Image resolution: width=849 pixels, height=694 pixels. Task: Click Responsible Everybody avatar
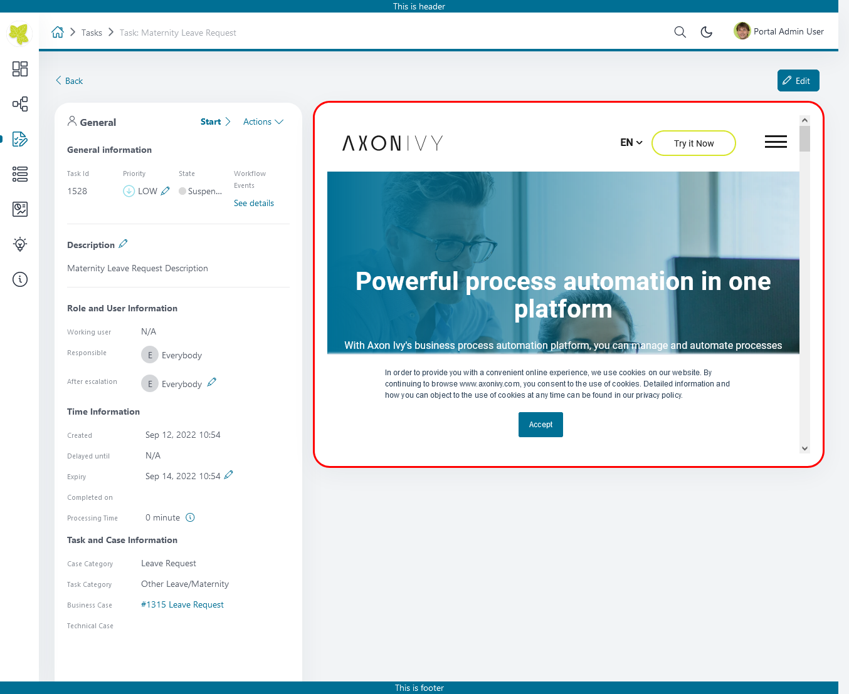point(150,355)
